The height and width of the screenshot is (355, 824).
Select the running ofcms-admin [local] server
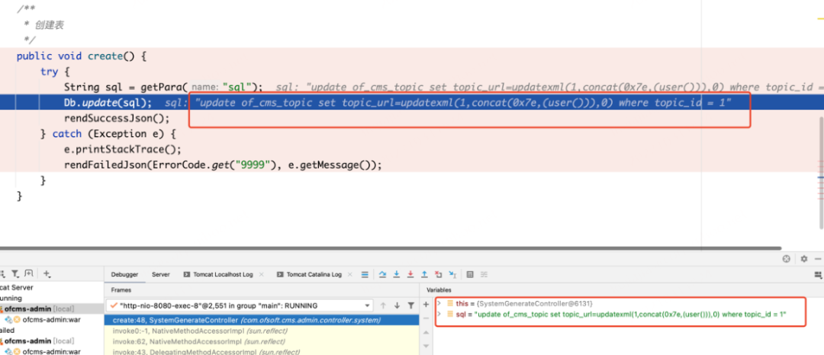click(52, 309)
